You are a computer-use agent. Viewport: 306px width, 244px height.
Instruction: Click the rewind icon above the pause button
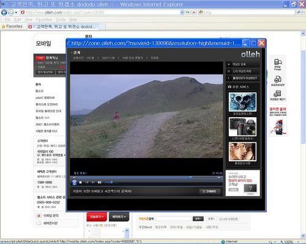coord(74,178)
